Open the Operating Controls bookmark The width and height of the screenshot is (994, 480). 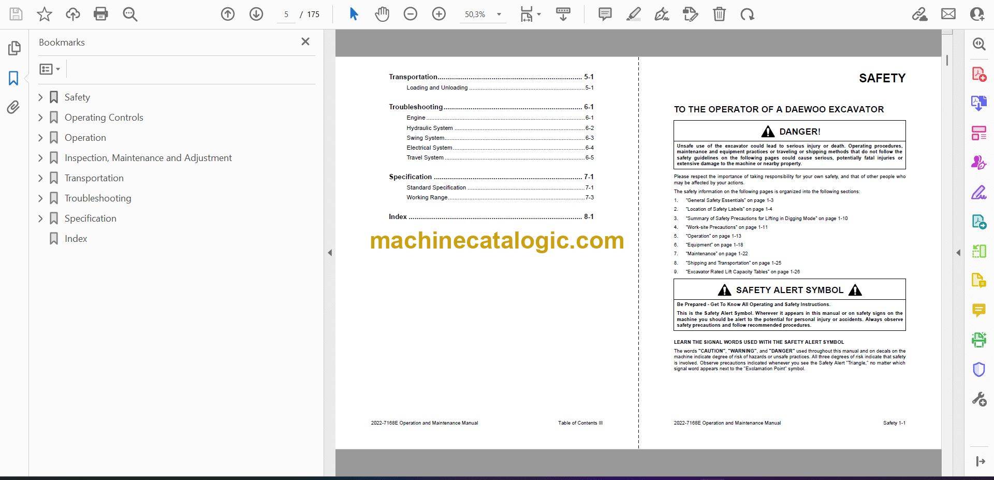tap(104, 118)
